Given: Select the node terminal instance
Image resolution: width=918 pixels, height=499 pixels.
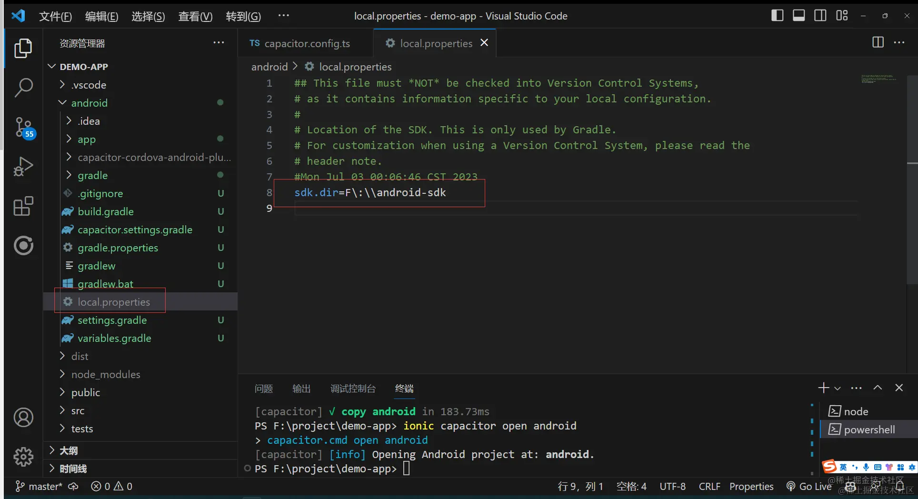Looking at the screenshot, I should pos(868,411).
